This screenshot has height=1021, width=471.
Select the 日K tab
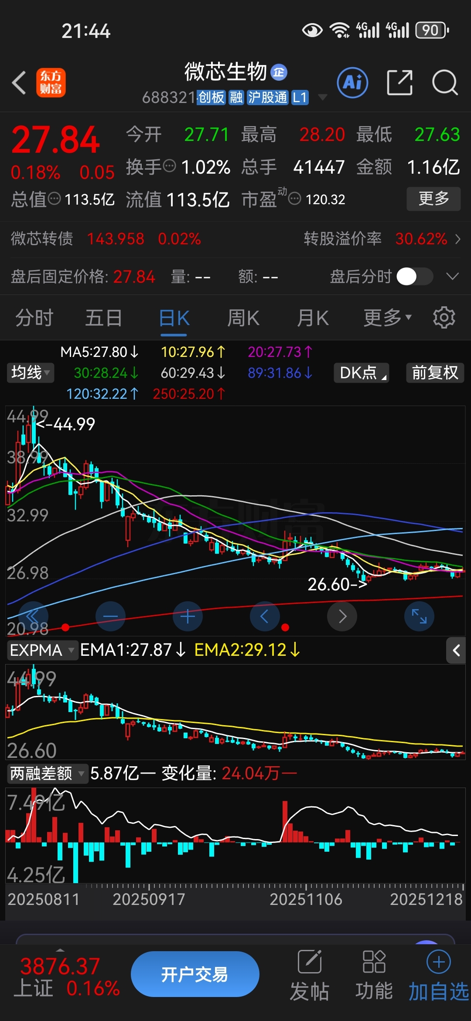click(x=174, y=318)
